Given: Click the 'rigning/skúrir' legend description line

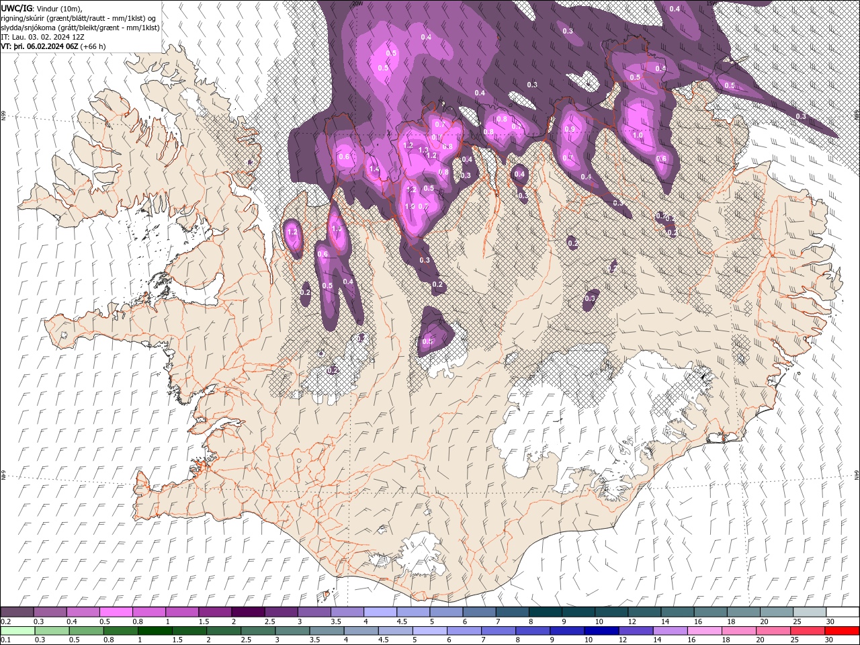Looking at the screenshot, I should pos(79,18).
